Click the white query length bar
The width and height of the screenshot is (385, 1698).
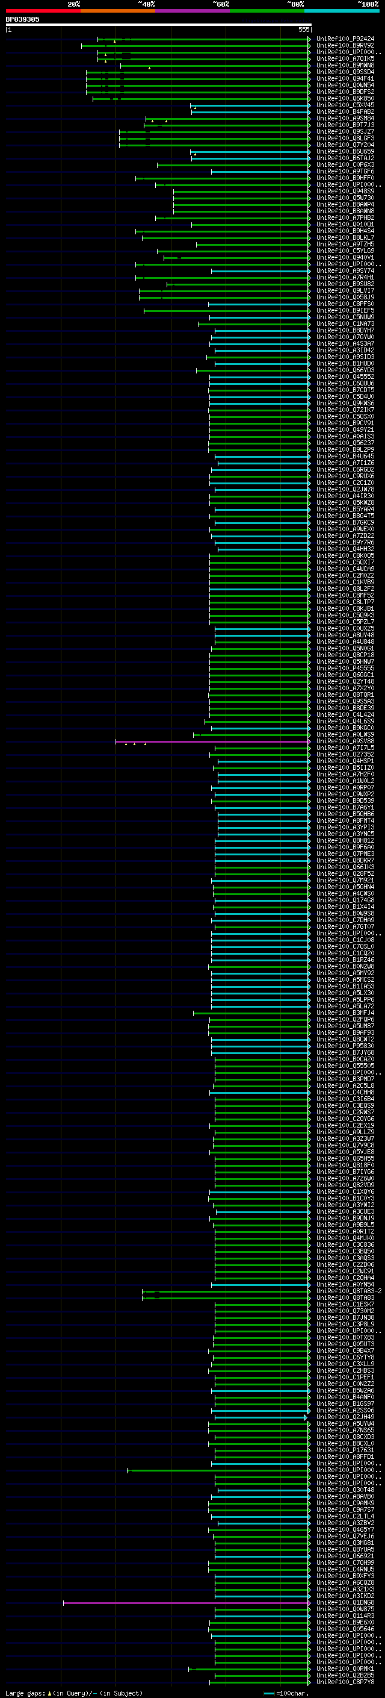tap(159, 25)
